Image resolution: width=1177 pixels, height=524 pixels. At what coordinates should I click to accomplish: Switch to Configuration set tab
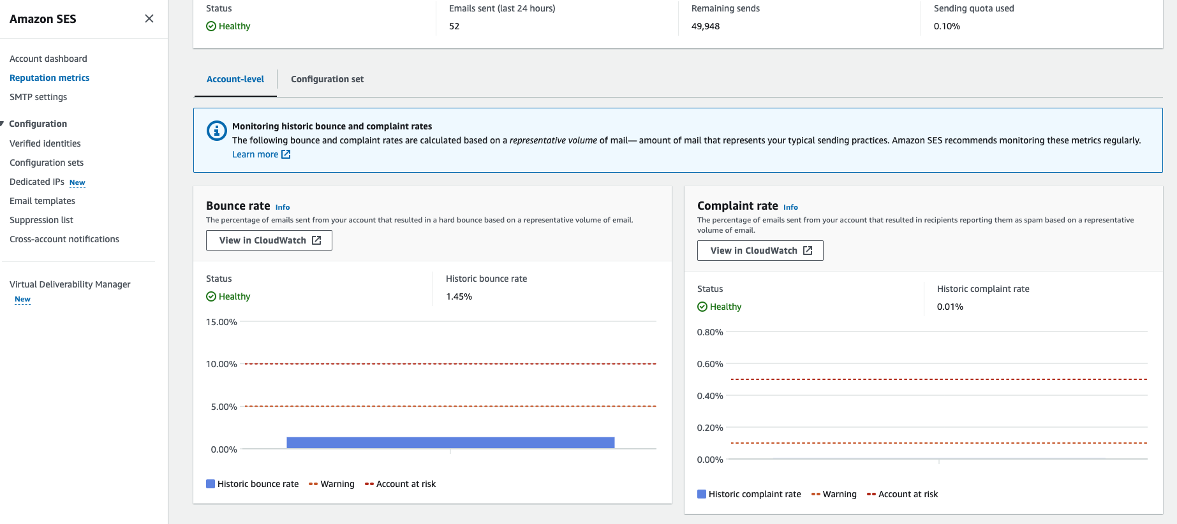[x=327, y=79]
